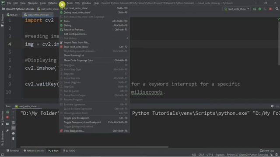
Task: Open the View menu
Action: (23, 3)
